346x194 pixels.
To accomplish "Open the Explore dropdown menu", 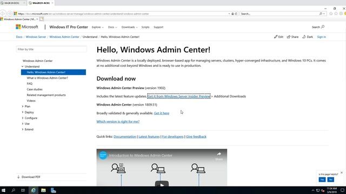I will [97, 27].
